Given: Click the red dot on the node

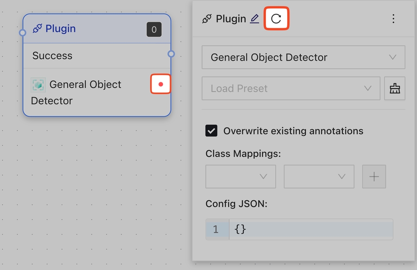Looking at the screenshot, I should pos(161,84).
